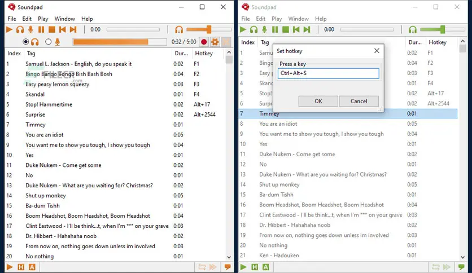Image resolution: width=472 pixels, height=273 pixels.
Task: Click the green Previous track icon
Action: point(296,29)
